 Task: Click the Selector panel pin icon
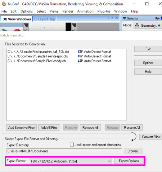[157, 18]
